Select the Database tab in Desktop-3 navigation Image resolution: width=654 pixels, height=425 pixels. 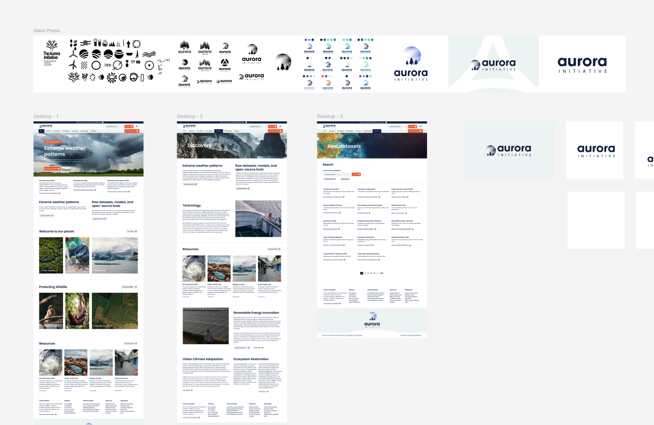[x=377, y=131]
